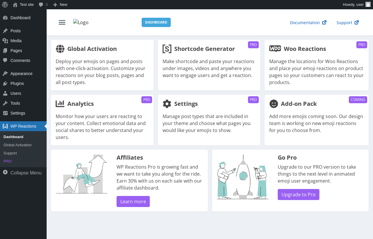Open Howdy, user account menu
The image size is (373, 239).
[x=357, y=4]
